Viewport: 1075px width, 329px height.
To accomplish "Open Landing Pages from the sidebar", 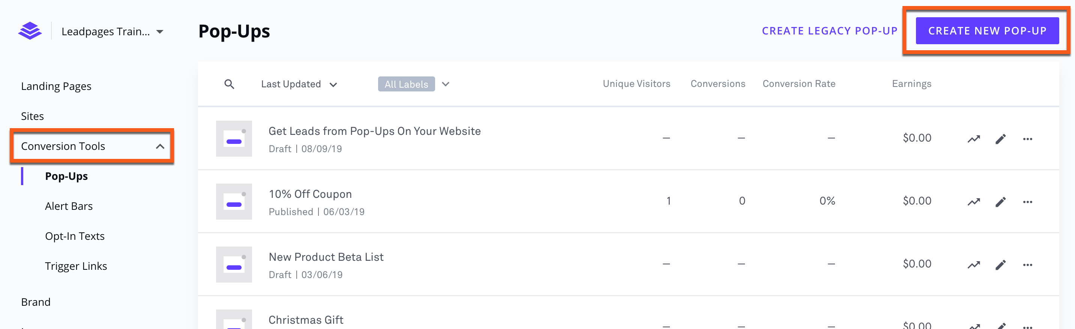I will pos(56,86).
